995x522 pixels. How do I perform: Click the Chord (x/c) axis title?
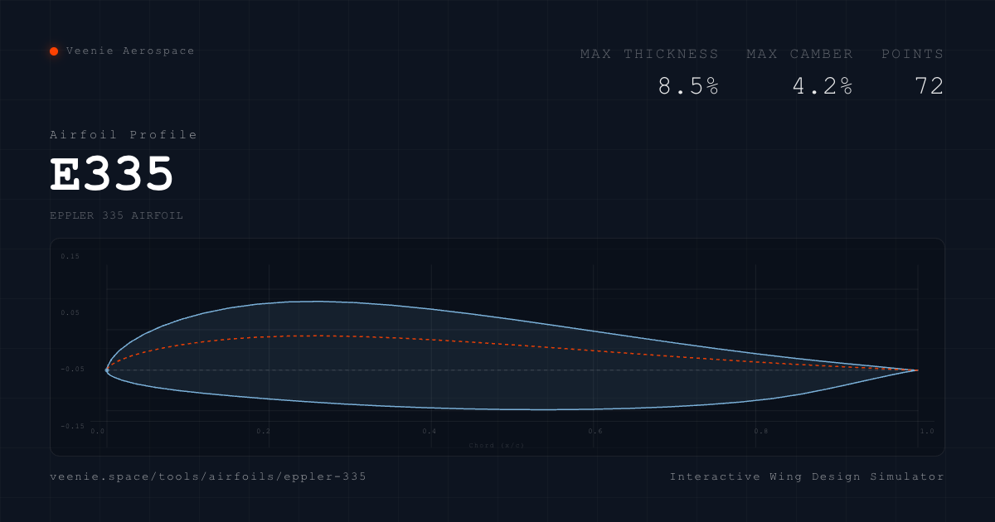point(497,446)
